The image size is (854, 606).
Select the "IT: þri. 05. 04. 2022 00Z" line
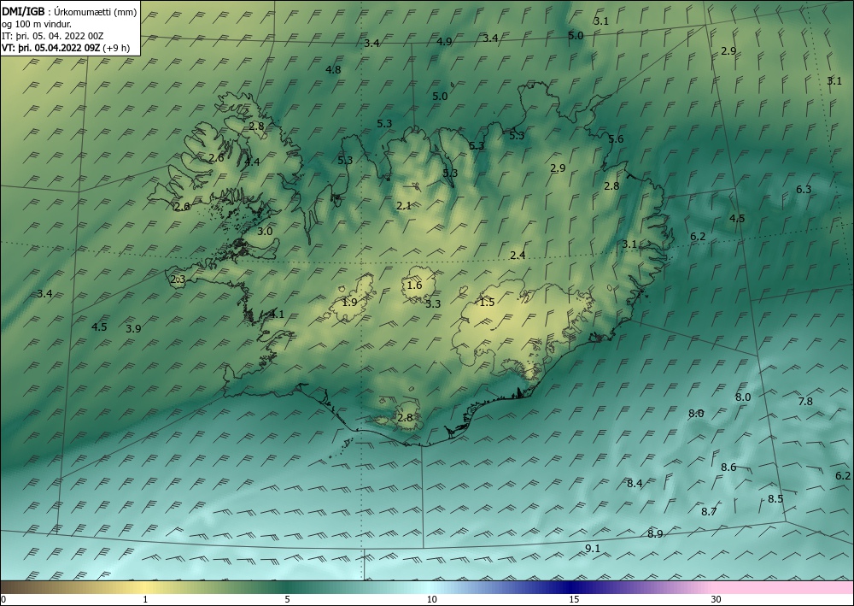click(x=52, y=36)
